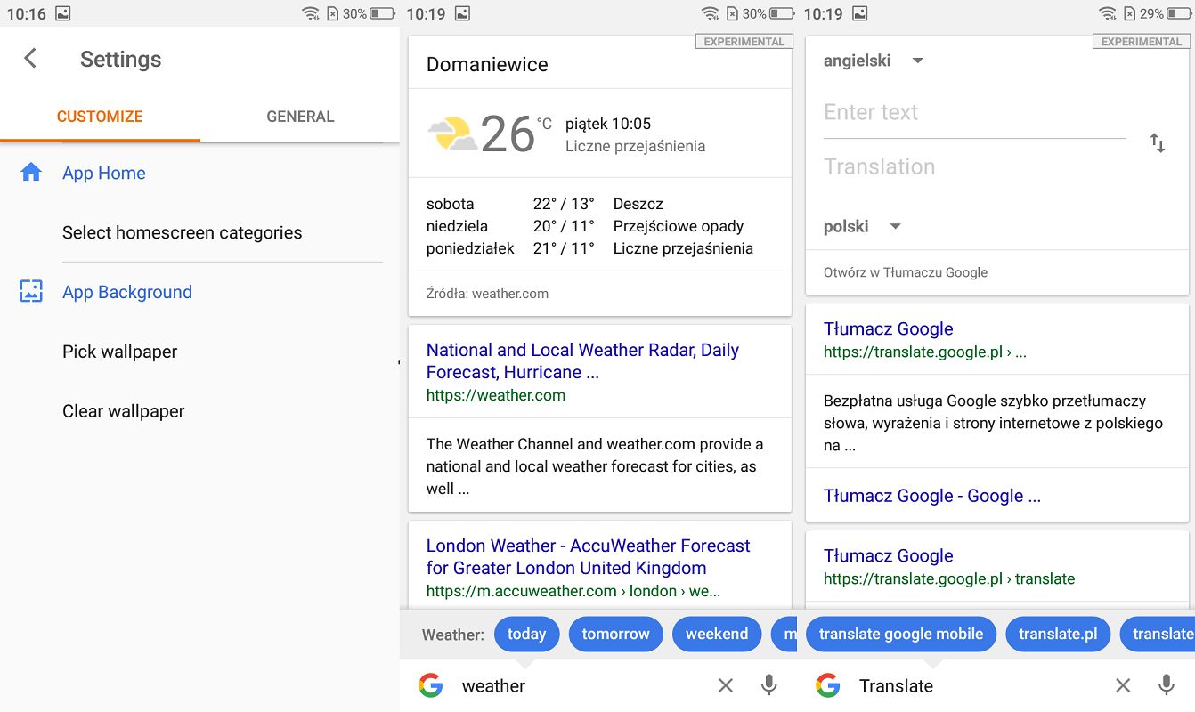Open Select homescreen categories option
Viewport: 1195px width, 712px height.
[x=182, y=232]
